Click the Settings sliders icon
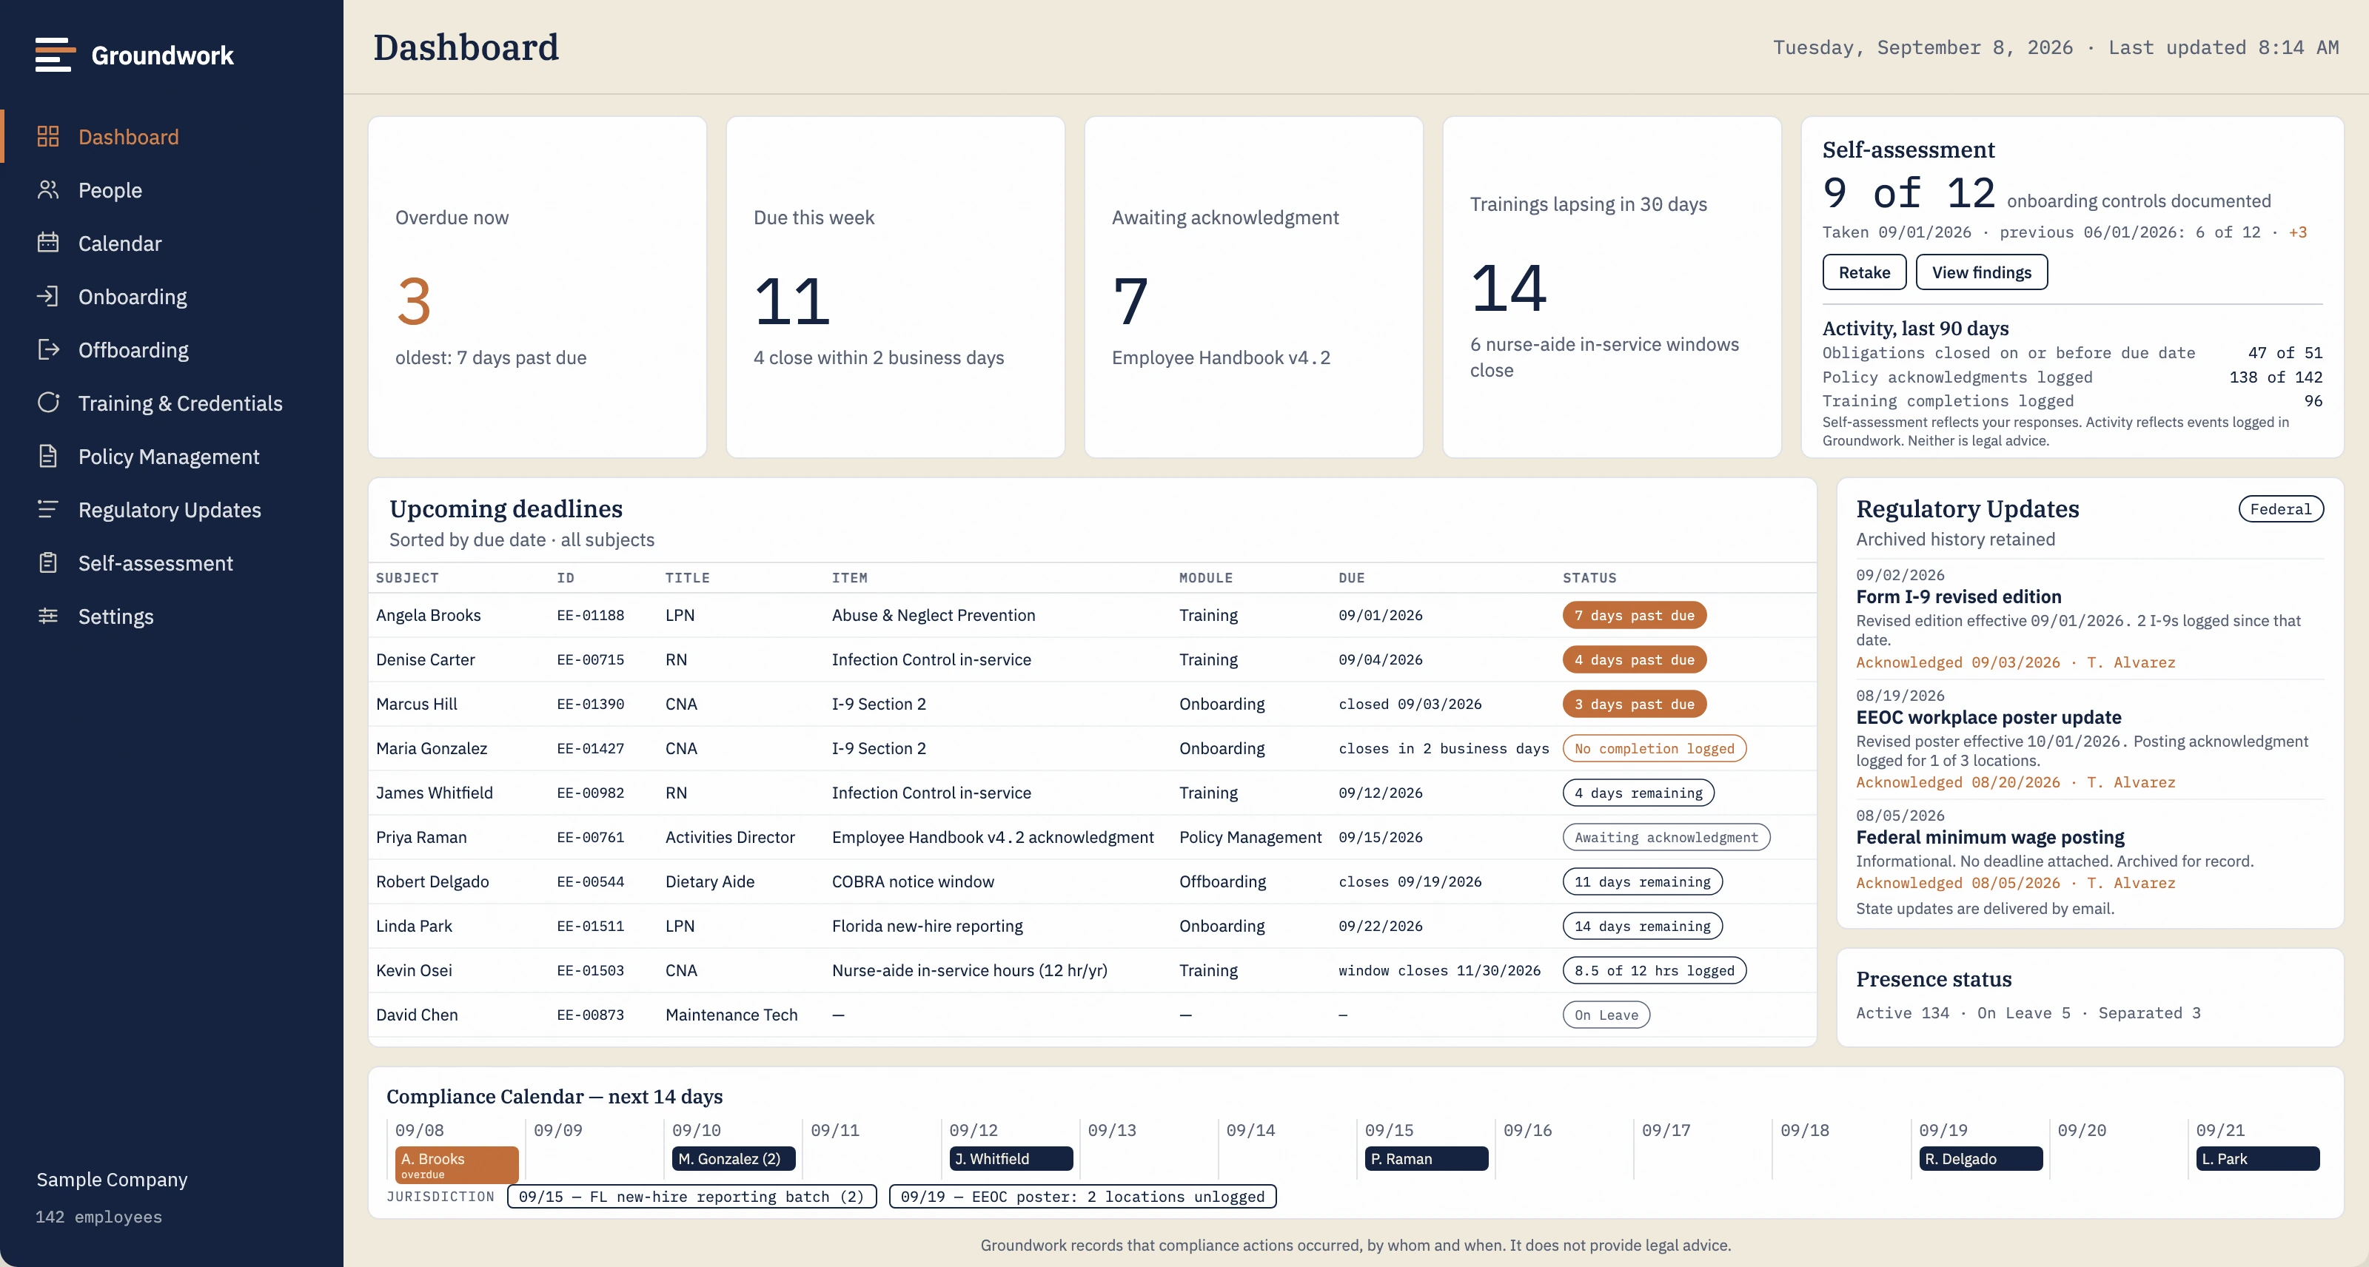Screen dimensions: 2369x1267 48,617
